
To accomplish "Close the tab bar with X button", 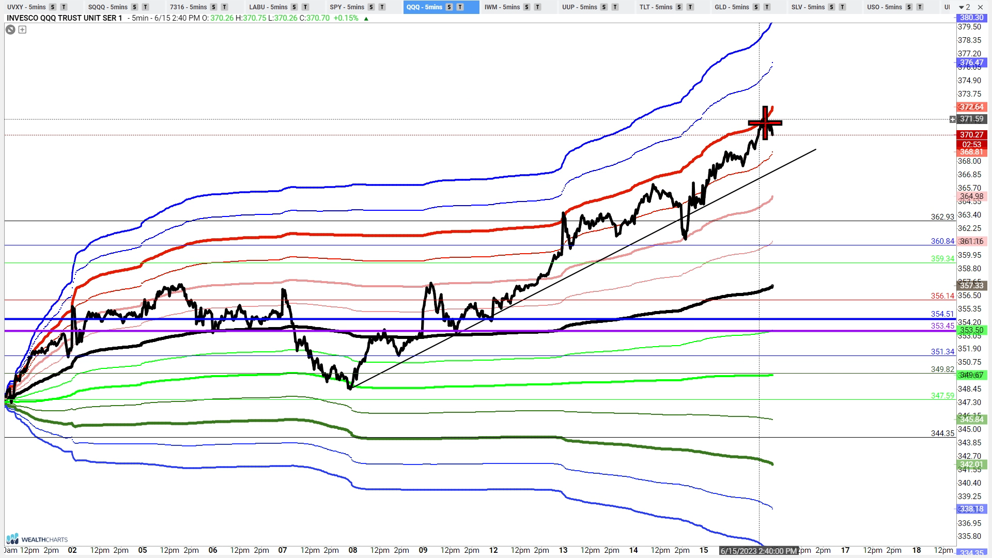I will click(x=980, y=7).
